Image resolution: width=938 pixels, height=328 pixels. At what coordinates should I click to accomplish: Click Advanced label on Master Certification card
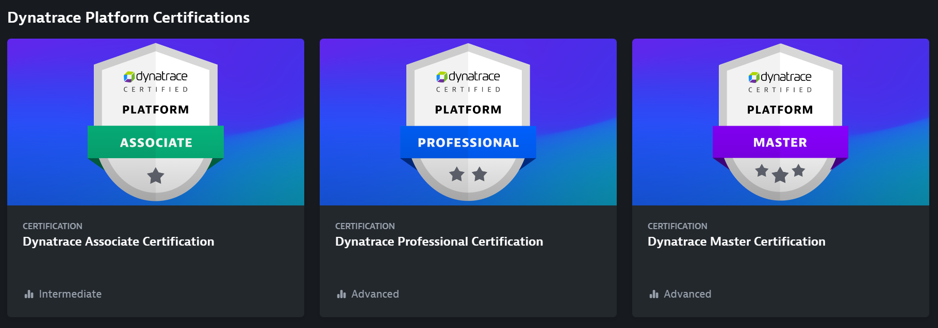tap(688, 294)
